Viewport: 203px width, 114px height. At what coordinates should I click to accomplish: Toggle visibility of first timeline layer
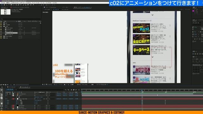pyautogui.click(x=6, y=94)
